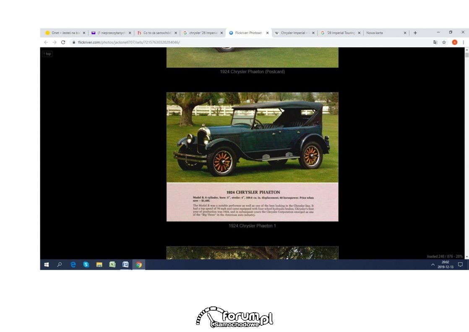Close the Flickriver Photoset tab
The width and height of the screenshot is (469, 332).
[267, 33]
